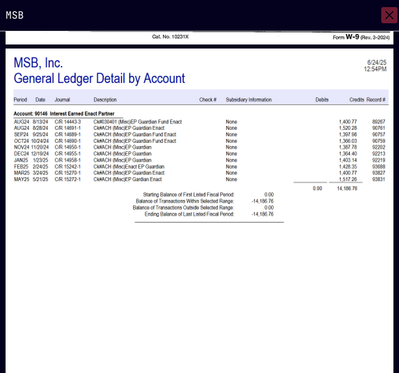This screenshot has width=399, height=373.
Task: Click journal entry C/R 14443-3
Action: pos(68,122)
